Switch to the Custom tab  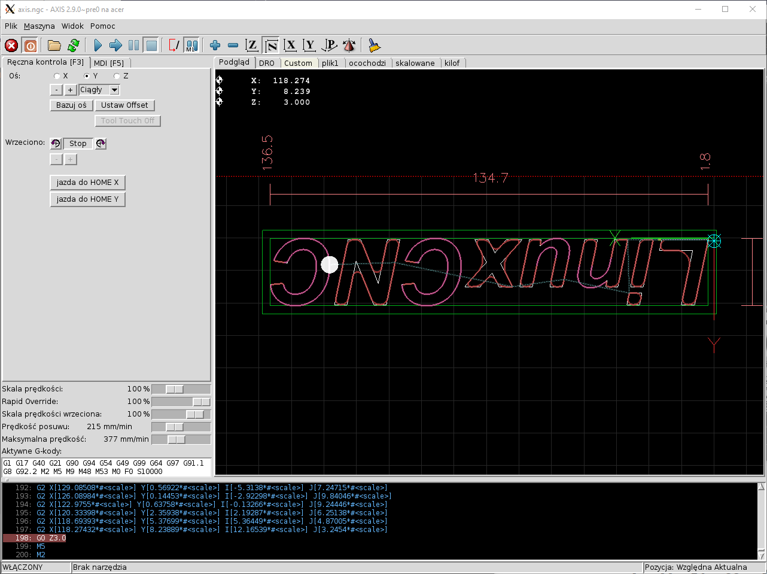click(x=299, y=63)
